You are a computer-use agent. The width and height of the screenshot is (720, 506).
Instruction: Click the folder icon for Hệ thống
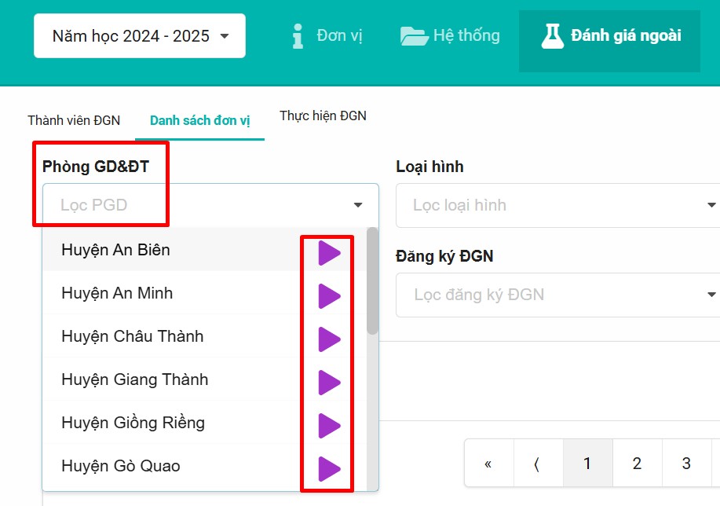pos(413,36)
